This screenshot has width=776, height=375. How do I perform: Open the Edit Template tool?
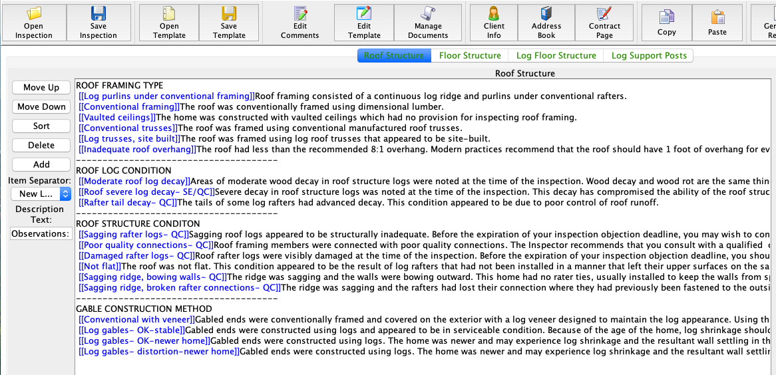point(364,23)
